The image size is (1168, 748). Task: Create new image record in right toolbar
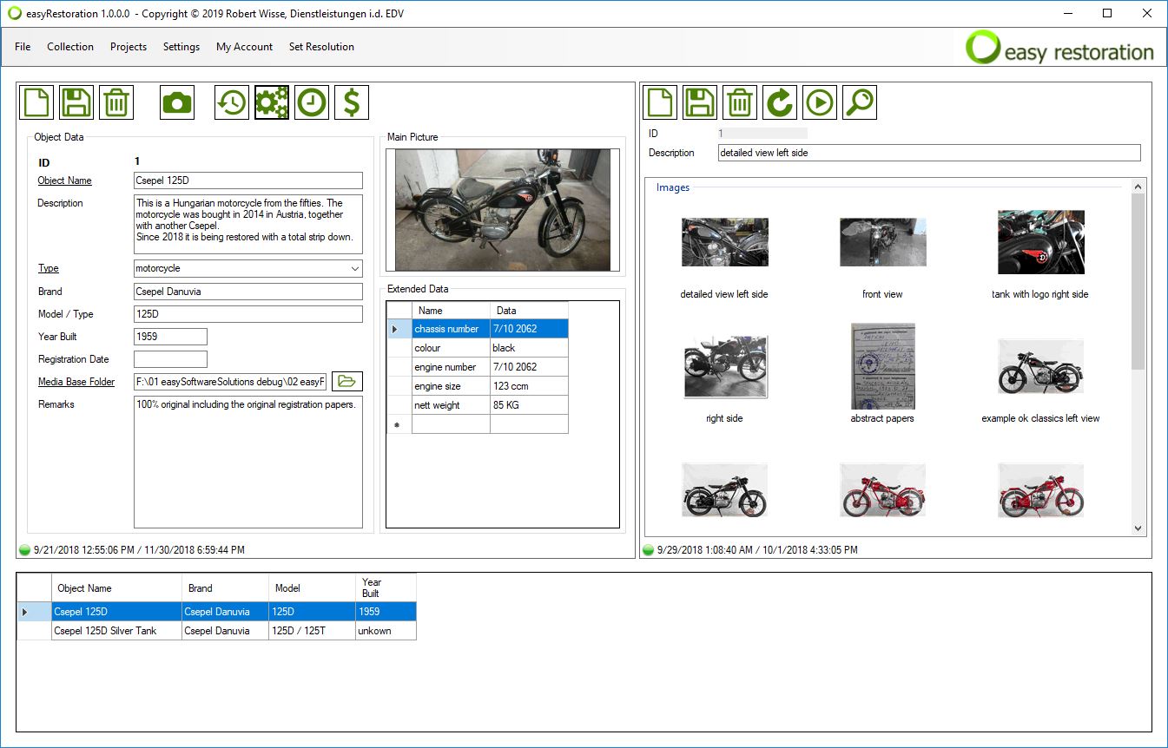660,102
